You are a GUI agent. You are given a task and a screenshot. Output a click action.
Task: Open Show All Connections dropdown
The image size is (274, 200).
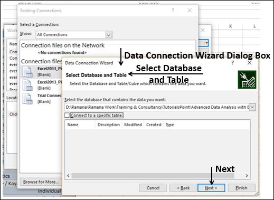point(109,35)
